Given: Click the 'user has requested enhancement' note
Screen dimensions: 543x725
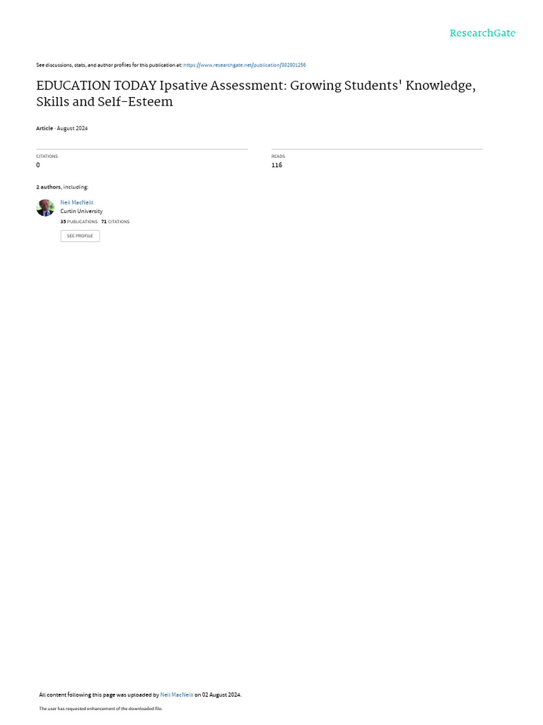Looking at the screenshot, I should 100,708.
